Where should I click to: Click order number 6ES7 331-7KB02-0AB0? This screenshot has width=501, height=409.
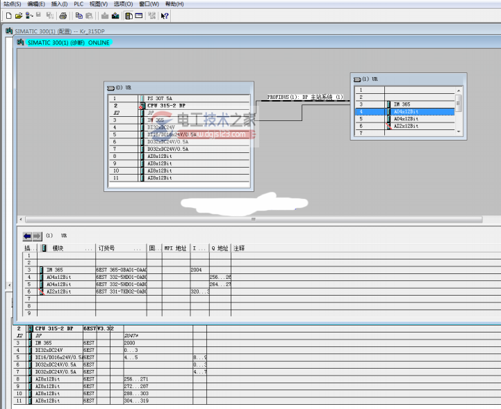point(122,291)
